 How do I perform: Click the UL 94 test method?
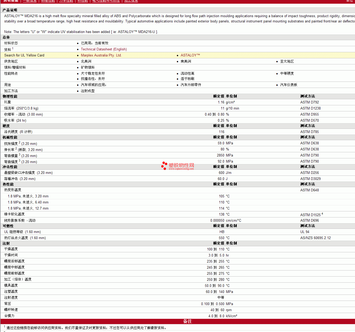click(x=305, y=232)
